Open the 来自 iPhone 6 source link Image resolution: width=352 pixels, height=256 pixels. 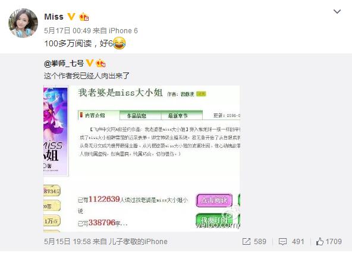[x=115, y=30]
